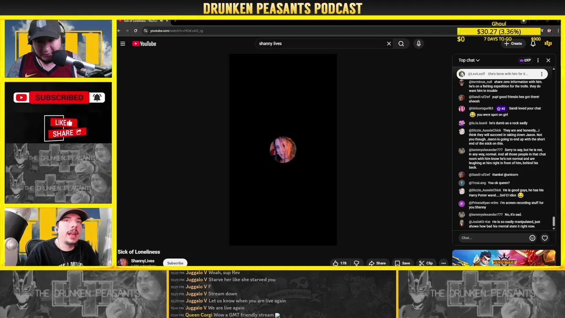Go back in the browser
The height and width of the screenshot is (318, 565).
[119, 30]
